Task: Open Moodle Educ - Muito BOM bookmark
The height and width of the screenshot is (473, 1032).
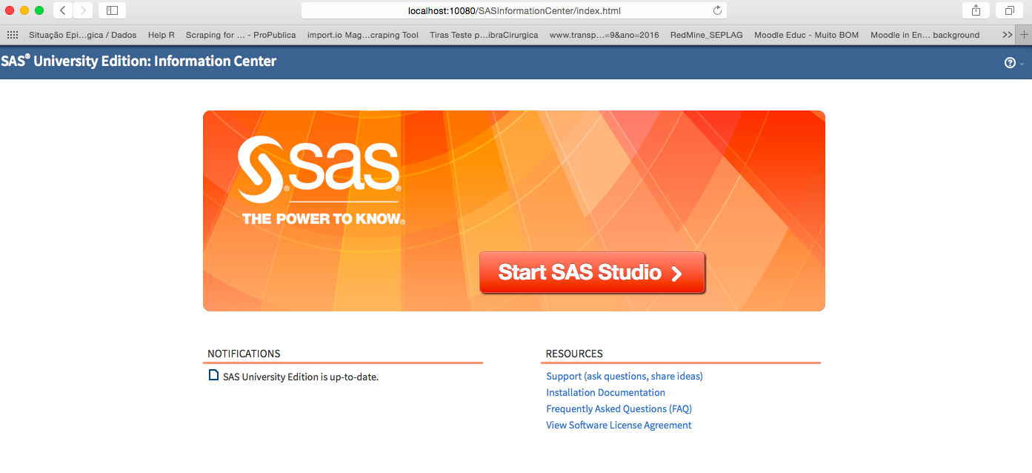Action: tap(807, 35)
